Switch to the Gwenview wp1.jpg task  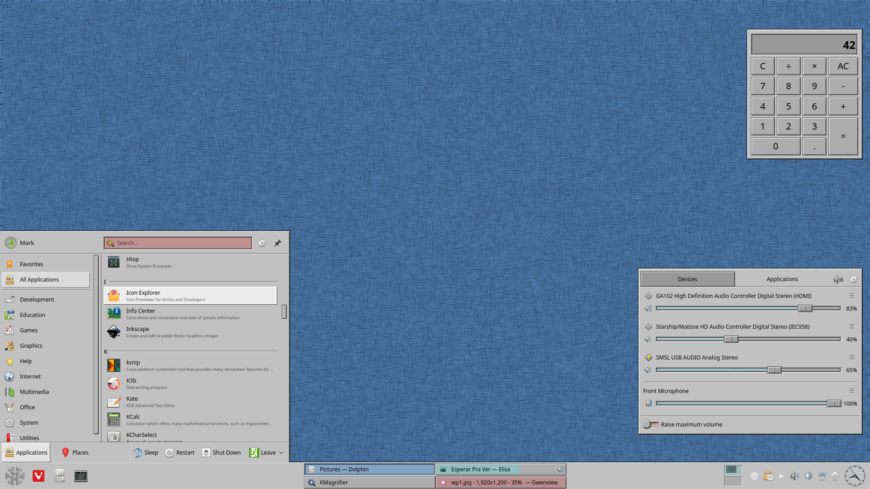pos(501,483)
